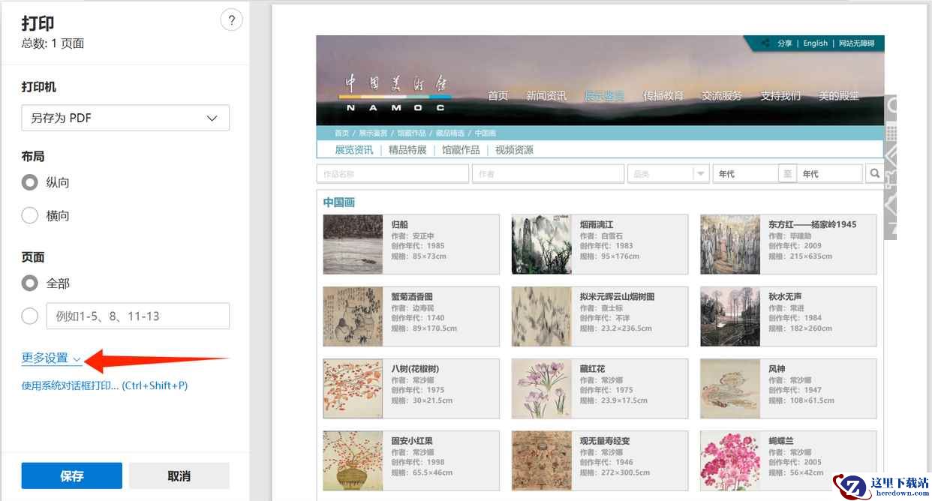
Task: Open the 另存为 PDF printer dropdown
Action: coord(125,118)
